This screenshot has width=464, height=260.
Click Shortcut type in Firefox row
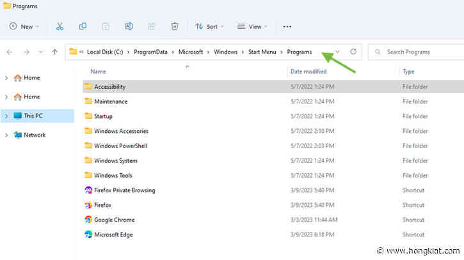coord(413,205)
